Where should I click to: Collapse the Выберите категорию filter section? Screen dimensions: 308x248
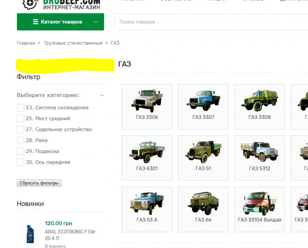coord(102,96)
